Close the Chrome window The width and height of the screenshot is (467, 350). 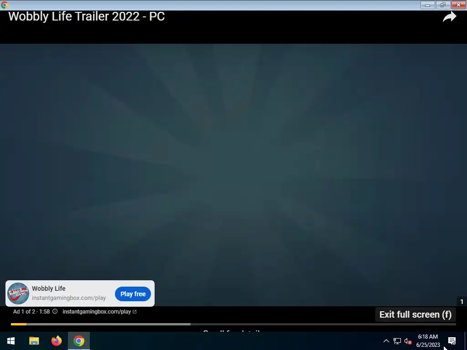pyautogui.click(x=459, y=5)
